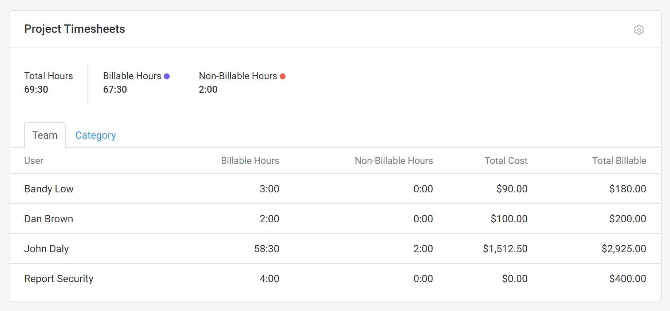Click the Non-Billable Hours 2:00 summary

click(x=208, y=89)
